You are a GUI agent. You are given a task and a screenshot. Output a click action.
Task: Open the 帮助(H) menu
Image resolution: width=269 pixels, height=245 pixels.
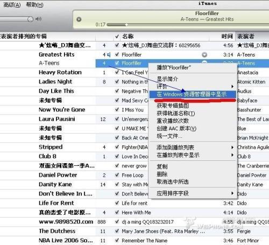(34, 5)
